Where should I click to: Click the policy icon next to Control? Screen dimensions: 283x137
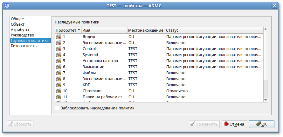coord(59,49)
